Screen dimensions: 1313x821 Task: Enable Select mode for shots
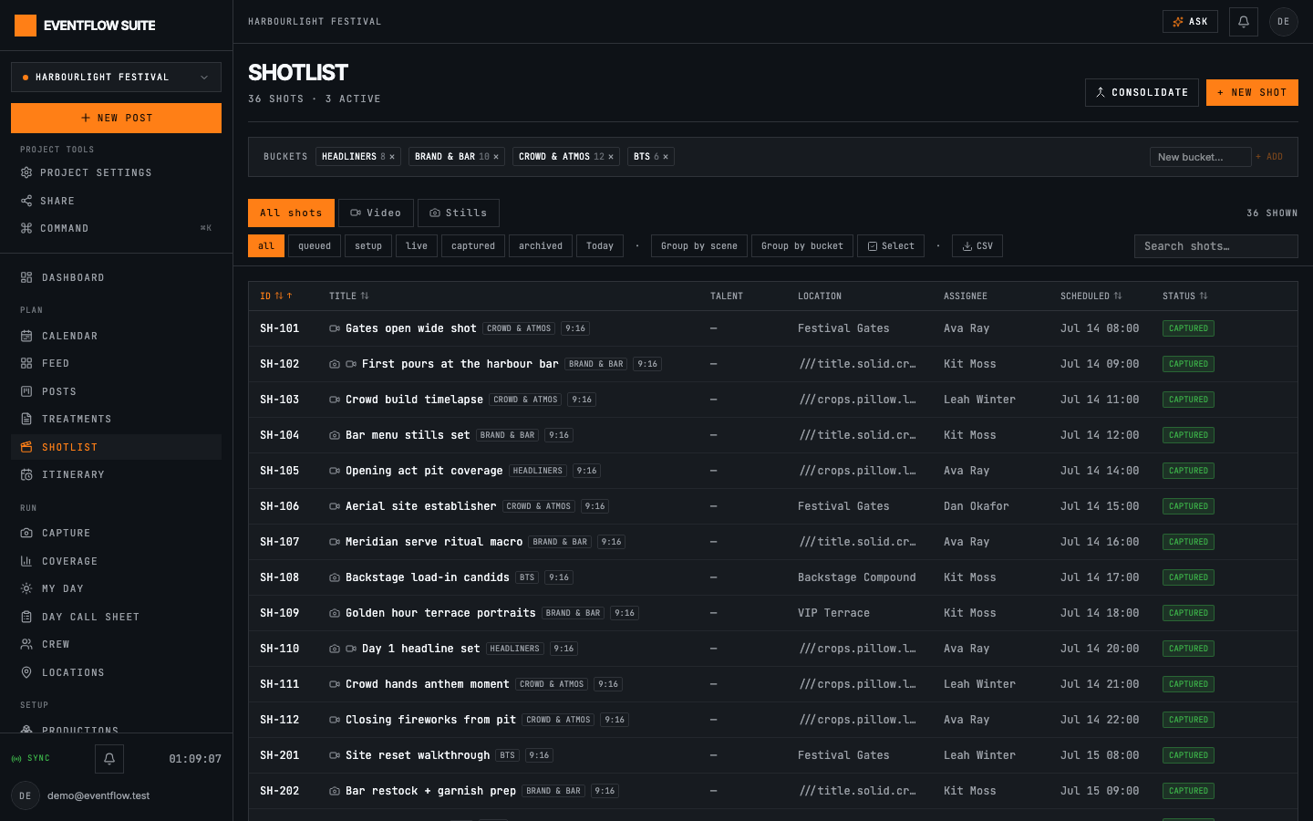tap(891, 246)
